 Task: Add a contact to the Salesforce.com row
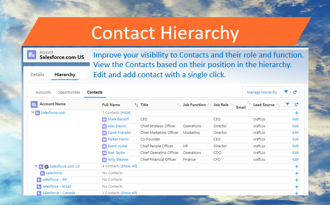click(x=296, y=113)
